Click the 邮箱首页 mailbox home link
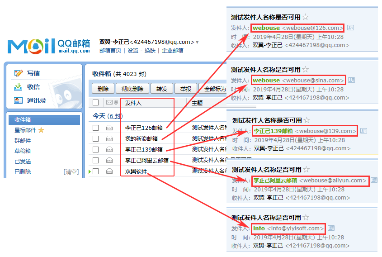The width and height of the screenshot is (382, 257). tap(110, 51)
